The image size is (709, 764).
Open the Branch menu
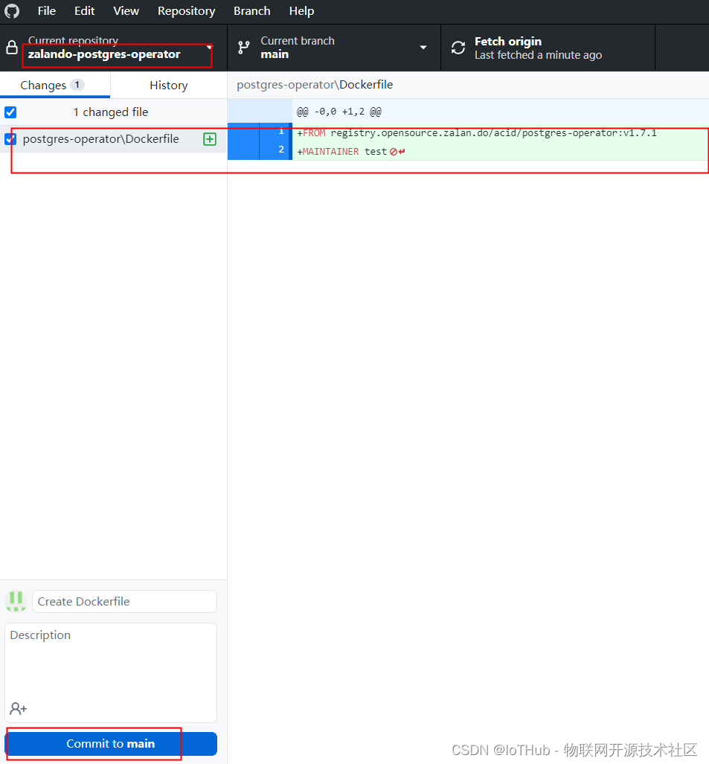pos(252,10)
